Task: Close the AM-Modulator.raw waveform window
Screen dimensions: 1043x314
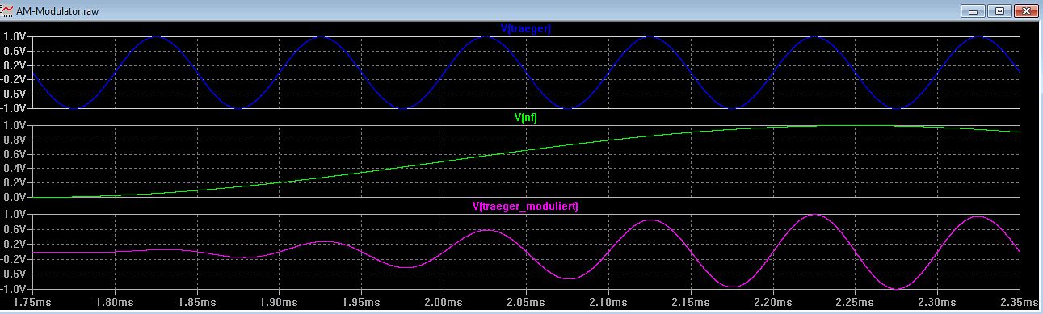Action: tap(1025, 10)
